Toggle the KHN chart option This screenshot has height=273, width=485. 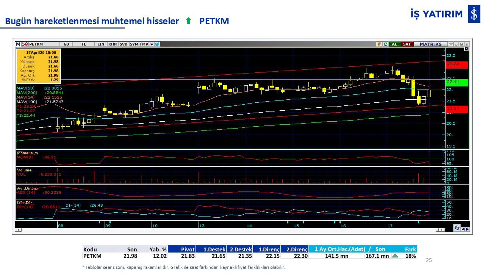tap(113, 44)
